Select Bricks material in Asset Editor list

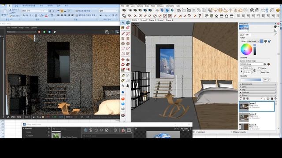coord(29,132)
